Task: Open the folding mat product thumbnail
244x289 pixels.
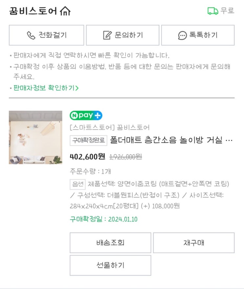Action: (35, 137)
